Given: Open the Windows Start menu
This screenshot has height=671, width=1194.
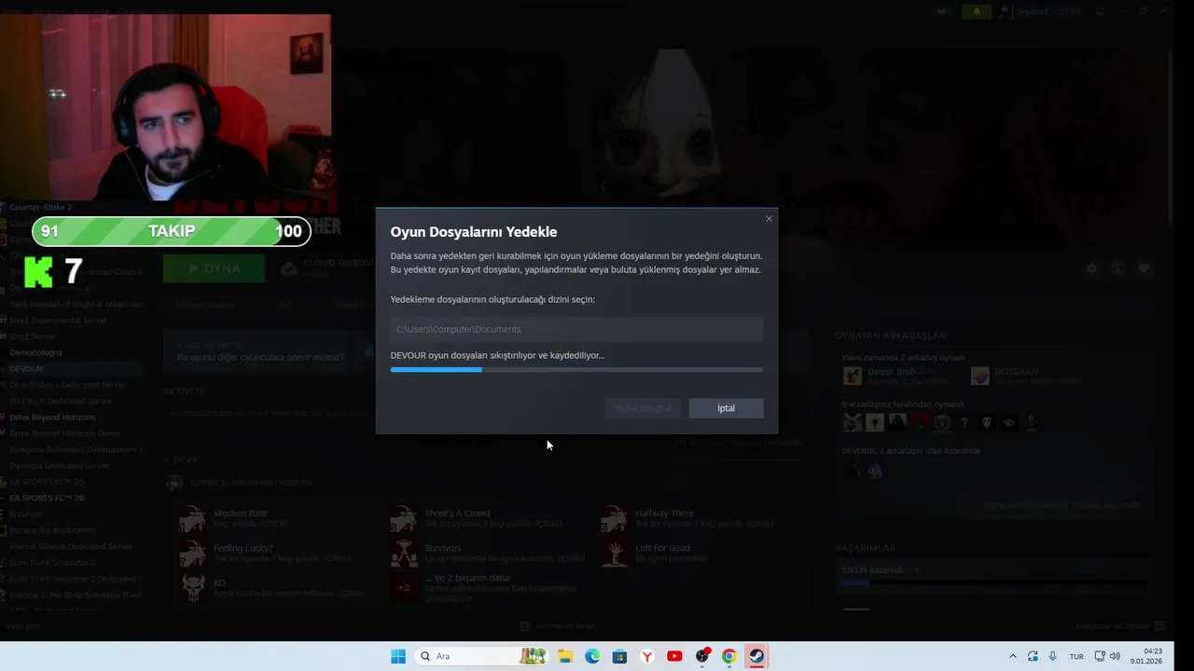Looking at the screenshot, I should (398, 656).
